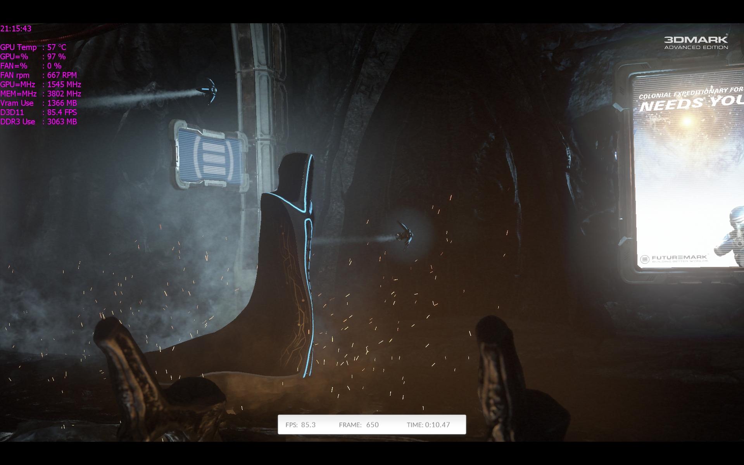This screenshot has width=744, height=465.
Task: Select the Vram Use 1366 MB line
Action: tap(38, 103)
